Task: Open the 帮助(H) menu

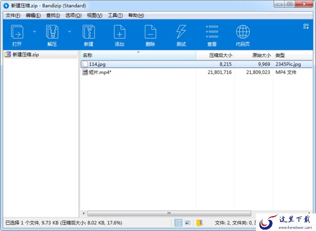Action: tap(136, 15)
